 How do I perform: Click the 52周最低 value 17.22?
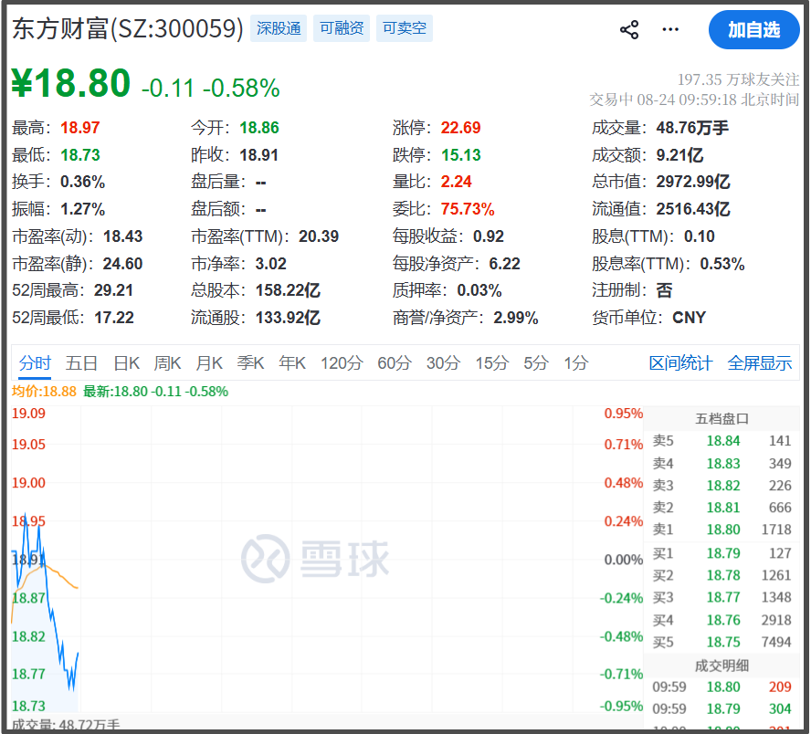(114, 318)
